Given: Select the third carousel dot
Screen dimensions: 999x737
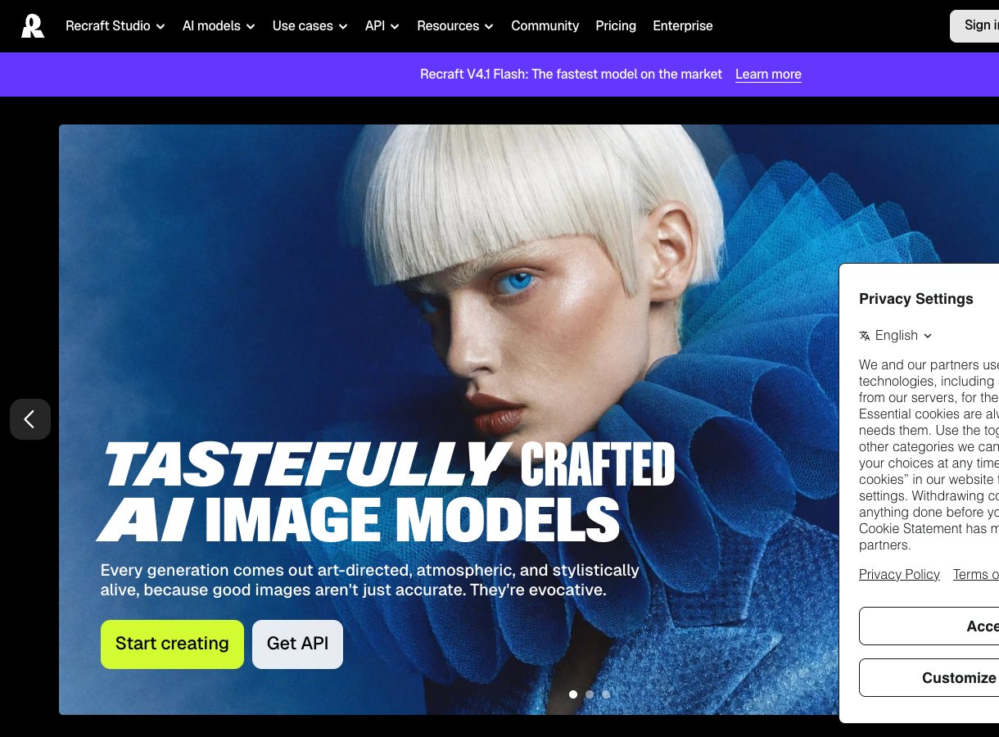Looking at the screenshot, I should coord(606,694).
